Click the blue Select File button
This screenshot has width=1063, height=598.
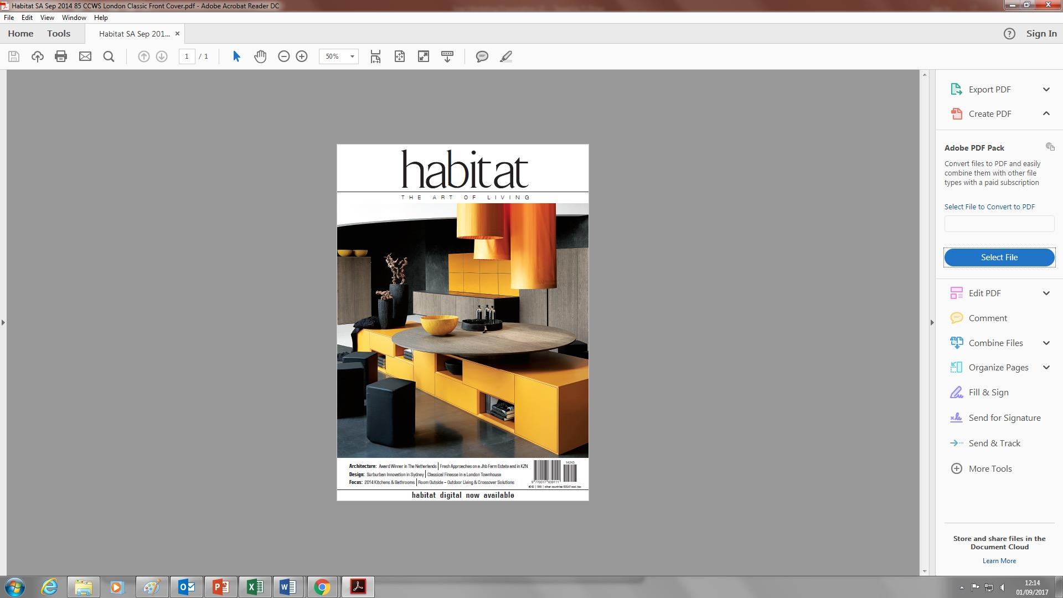pyautogui.click(x=999, y=257)
